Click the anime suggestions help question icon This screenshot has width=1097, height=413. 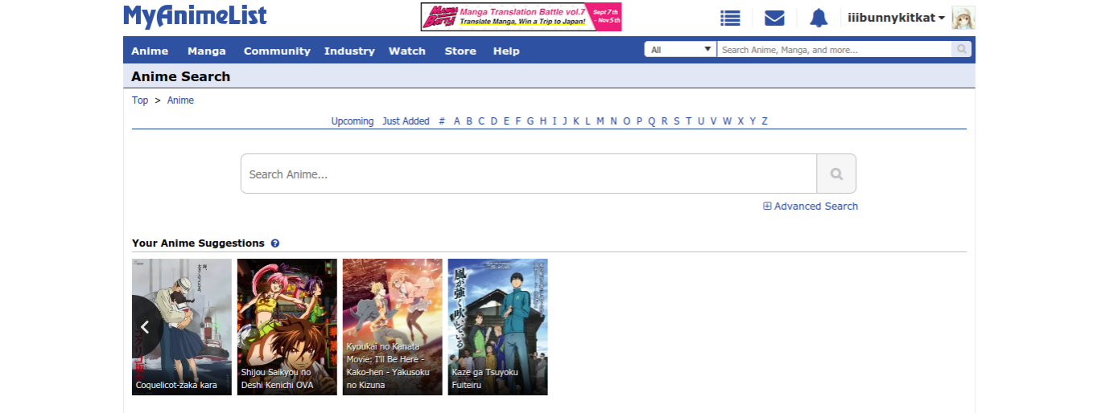(275, 243)
